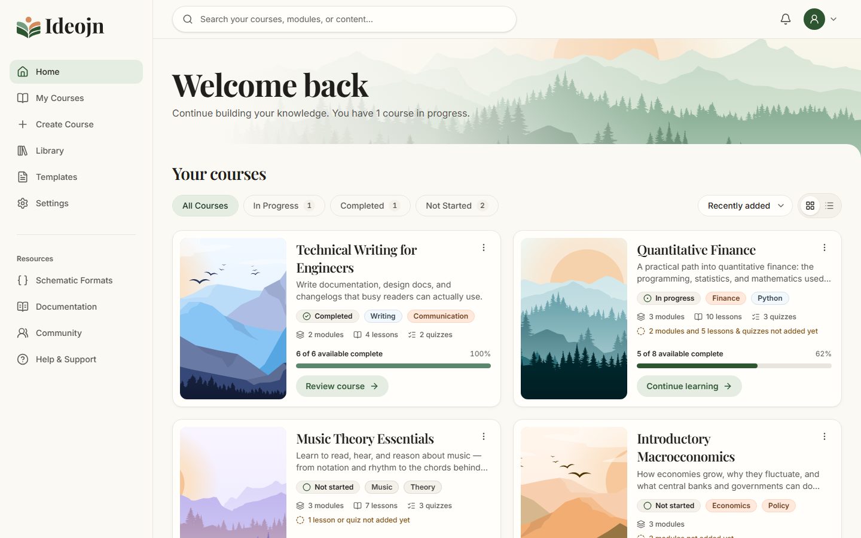Open the notifications bell
The image size is (861, 538).
[x=786, y=19]
